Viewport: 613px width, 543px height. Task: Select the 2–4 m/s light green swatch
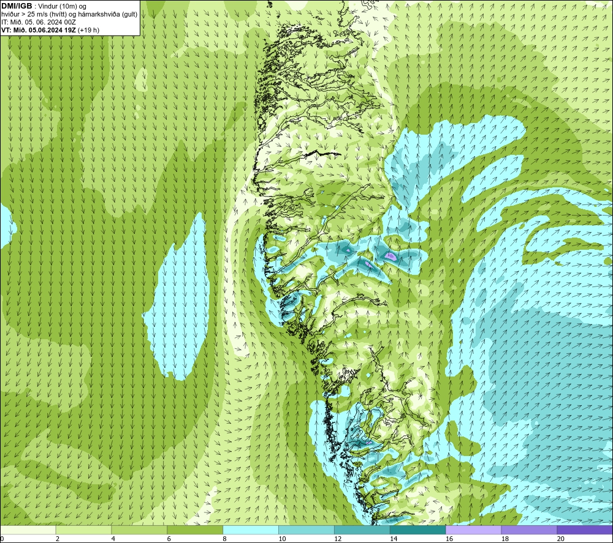point(83,530)
